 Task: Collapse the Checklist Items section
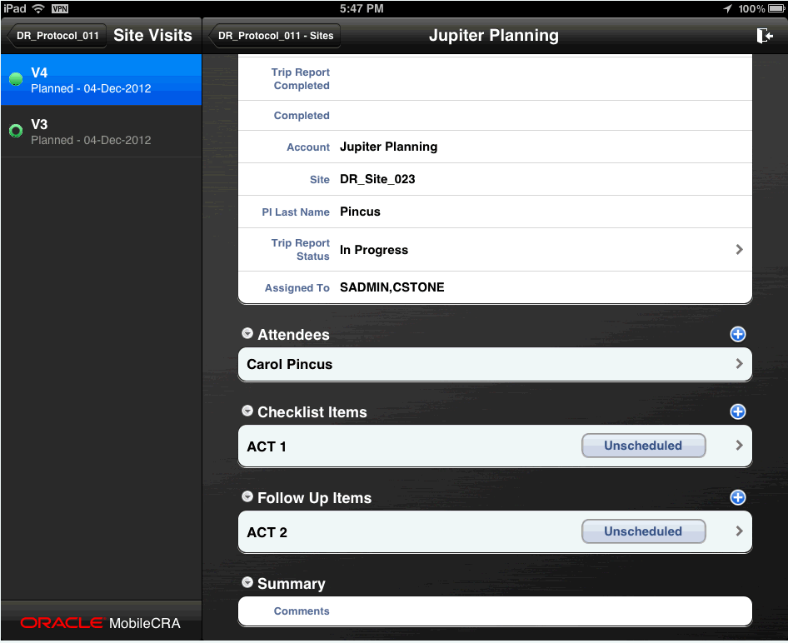247,411
